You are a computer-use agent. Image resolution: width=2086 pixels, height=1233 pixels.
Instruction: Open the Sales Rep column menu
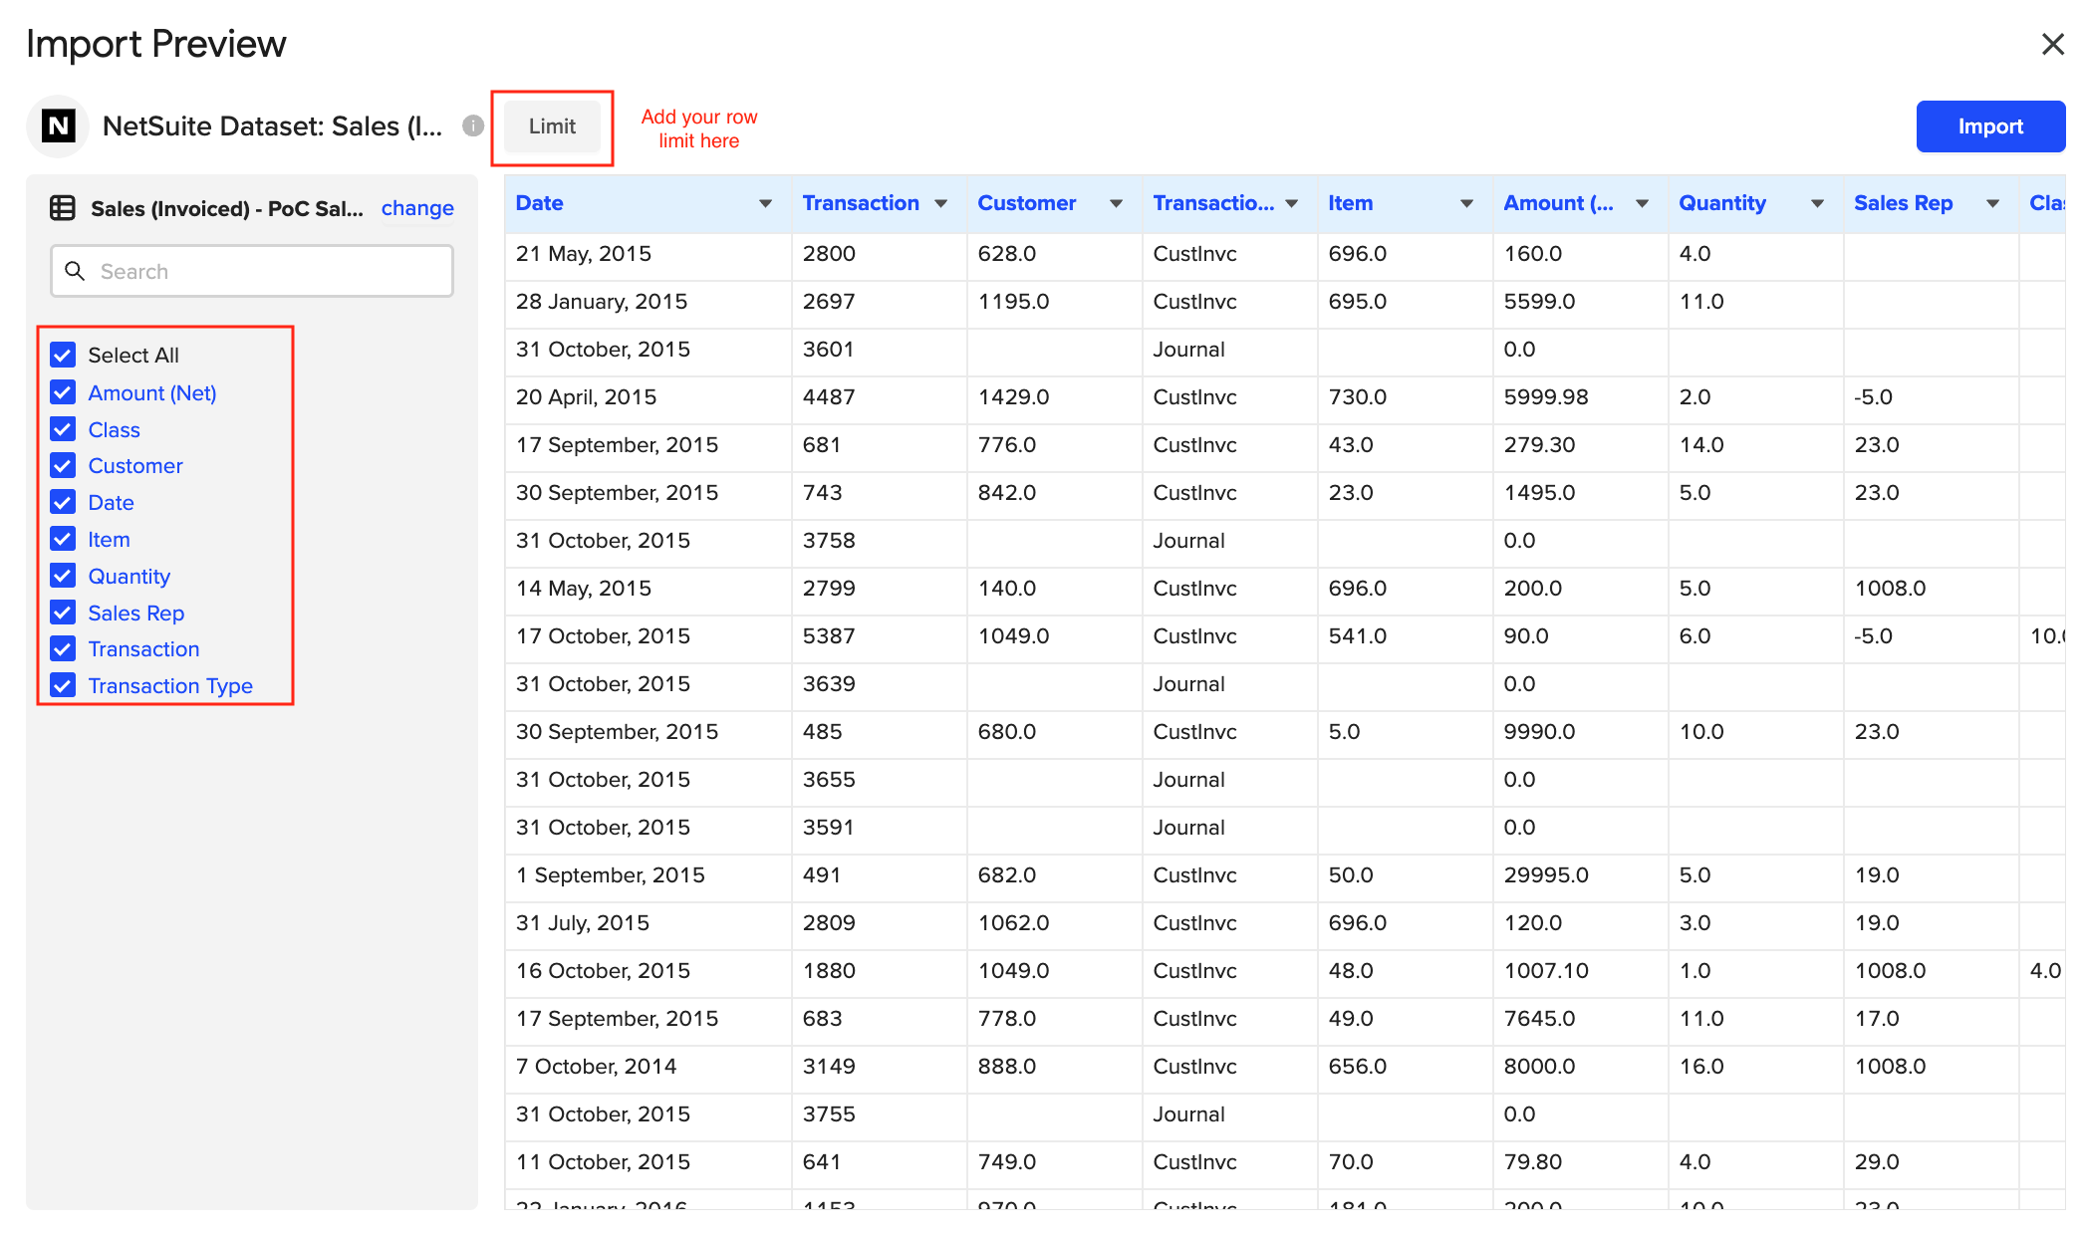point(1992,203)
